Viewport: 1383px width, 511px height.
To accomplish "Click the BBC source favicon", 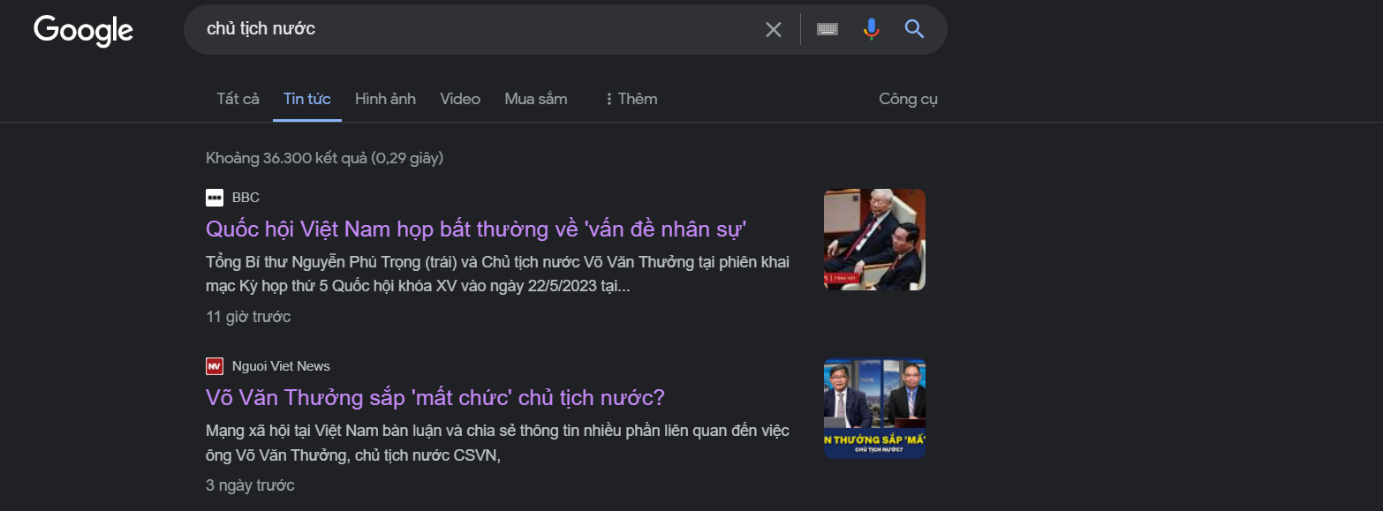I will click(x=215, y=198).
